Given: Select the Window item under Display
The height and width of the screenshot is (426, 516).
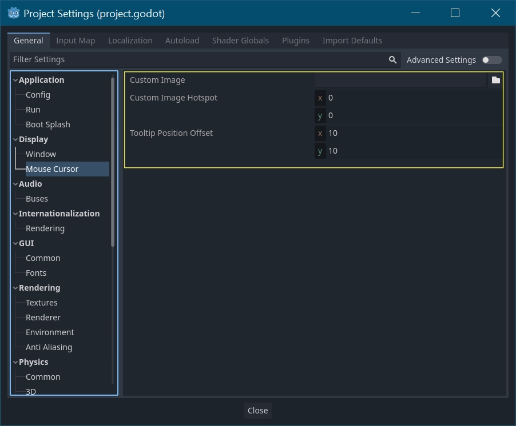Looking at the screenshot, I should [x=41, y=154].
